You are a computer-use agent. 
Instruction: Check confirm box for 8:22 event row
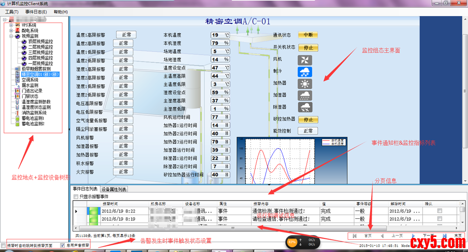(x=440, y=211)
